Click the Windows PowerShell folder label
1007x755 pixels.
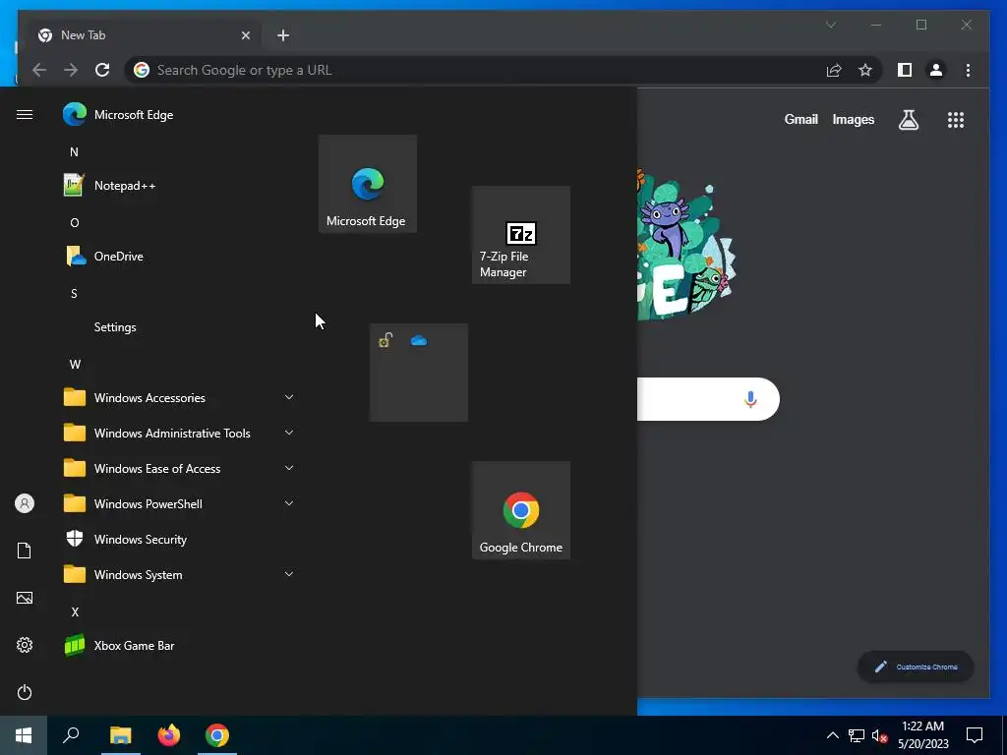tap(148, 504)
